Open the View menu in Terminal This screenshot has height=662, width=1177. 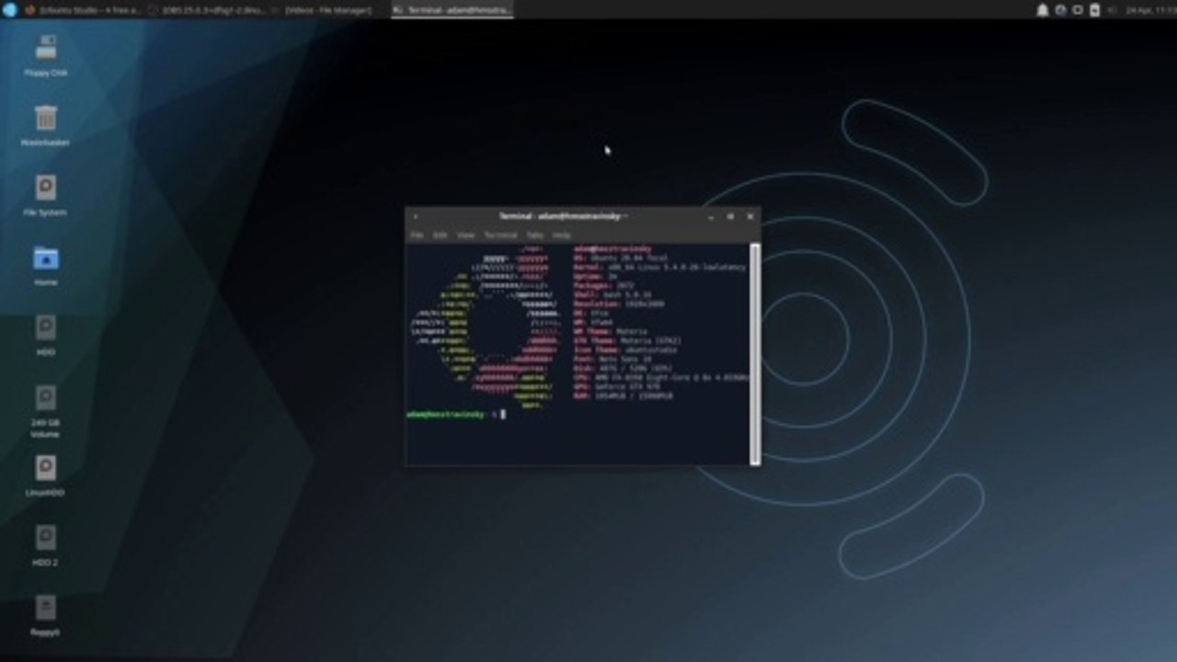tap(466, 235)
